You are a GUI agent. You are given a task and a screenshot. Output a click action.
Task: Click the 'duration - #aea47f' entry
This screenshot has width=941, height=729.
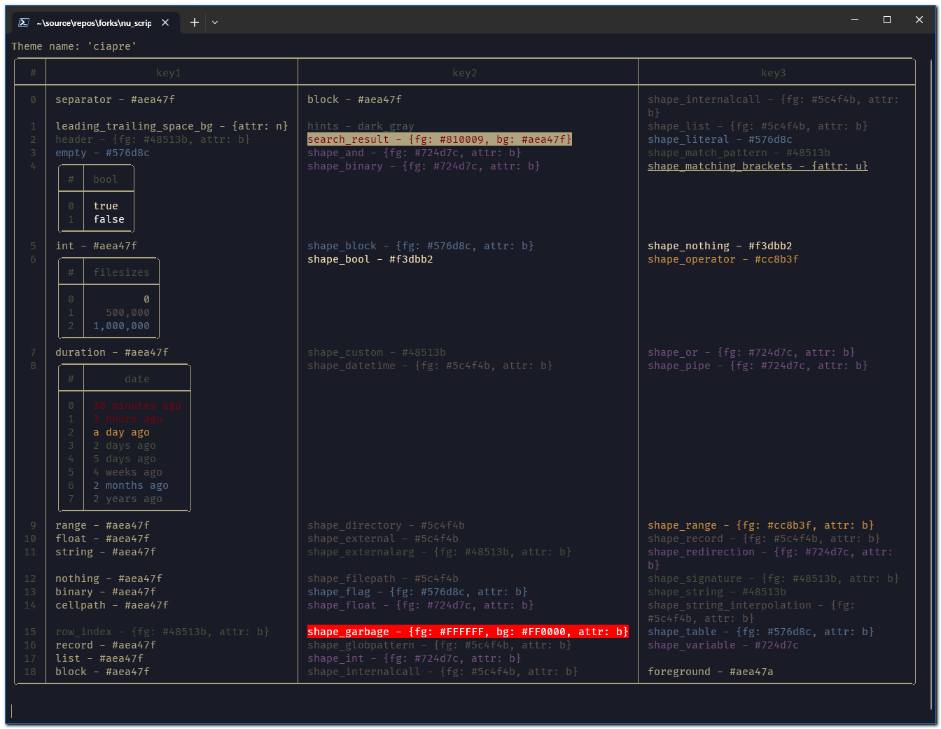click(112, 352)
